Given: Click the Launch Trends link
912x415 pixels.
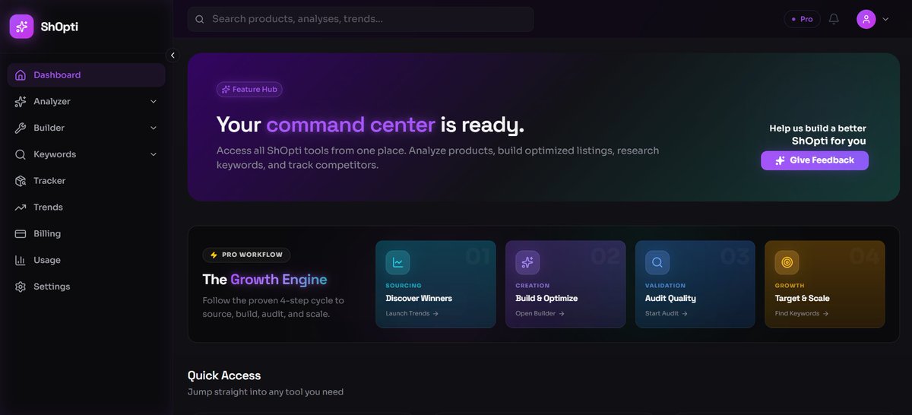Looking at the screenshot, I should coord(412,313).
